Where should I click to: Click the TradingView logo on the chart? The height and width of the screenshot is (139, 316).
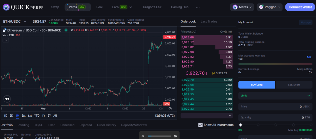click(7, 99)
